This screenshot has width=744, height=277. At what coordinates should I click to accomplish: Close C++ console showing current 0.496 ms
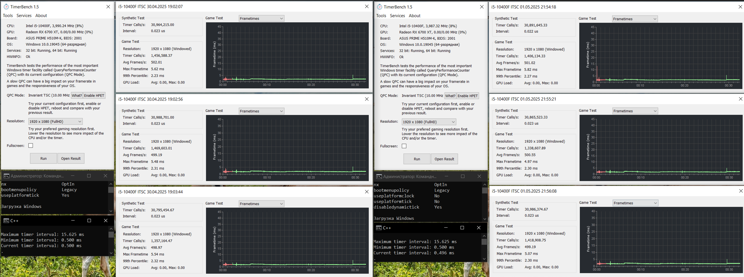click(478, 228)
